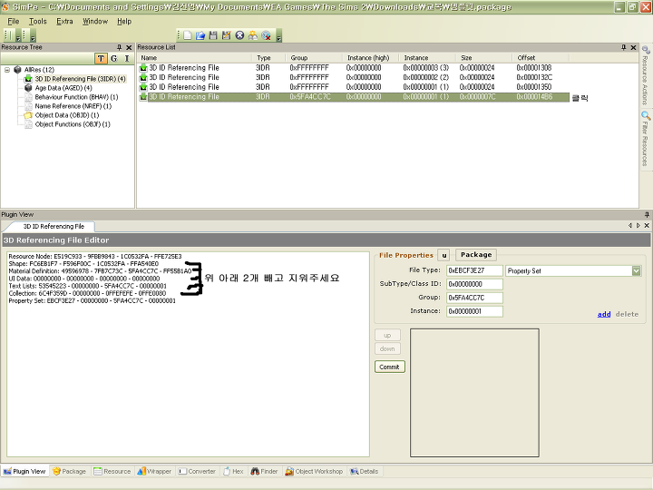Open the resource toolbar overflow dropdown

tap(278, 36)
